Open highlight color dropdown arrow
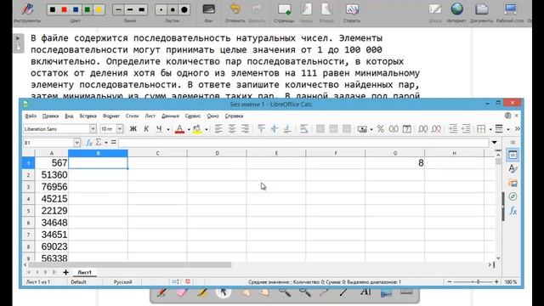 click(x=206, y=129)
